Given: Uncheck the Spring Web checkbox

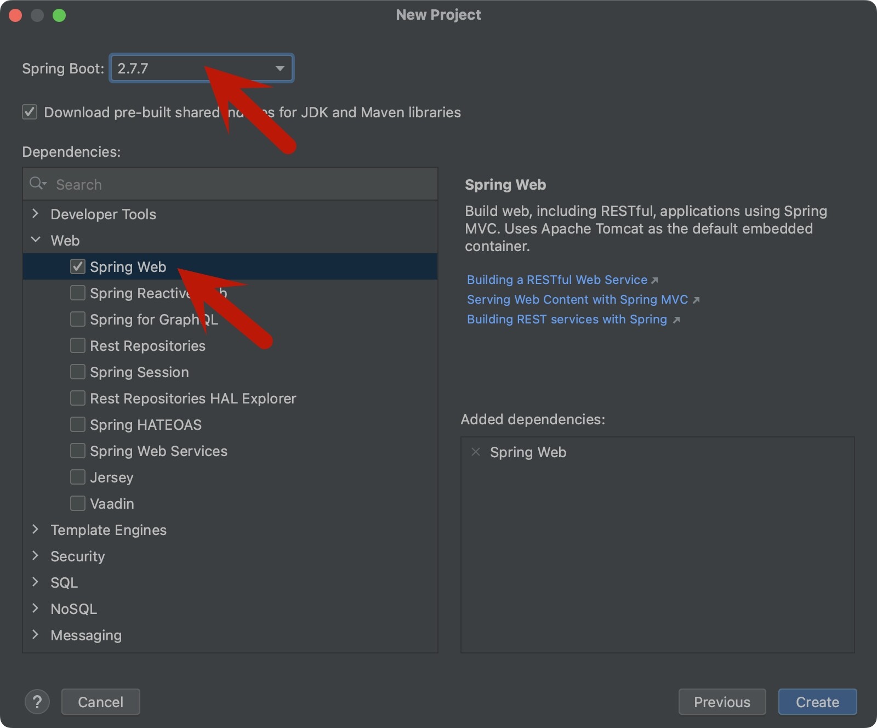Looking at the screenshot, I should click(x=78, y=267).
